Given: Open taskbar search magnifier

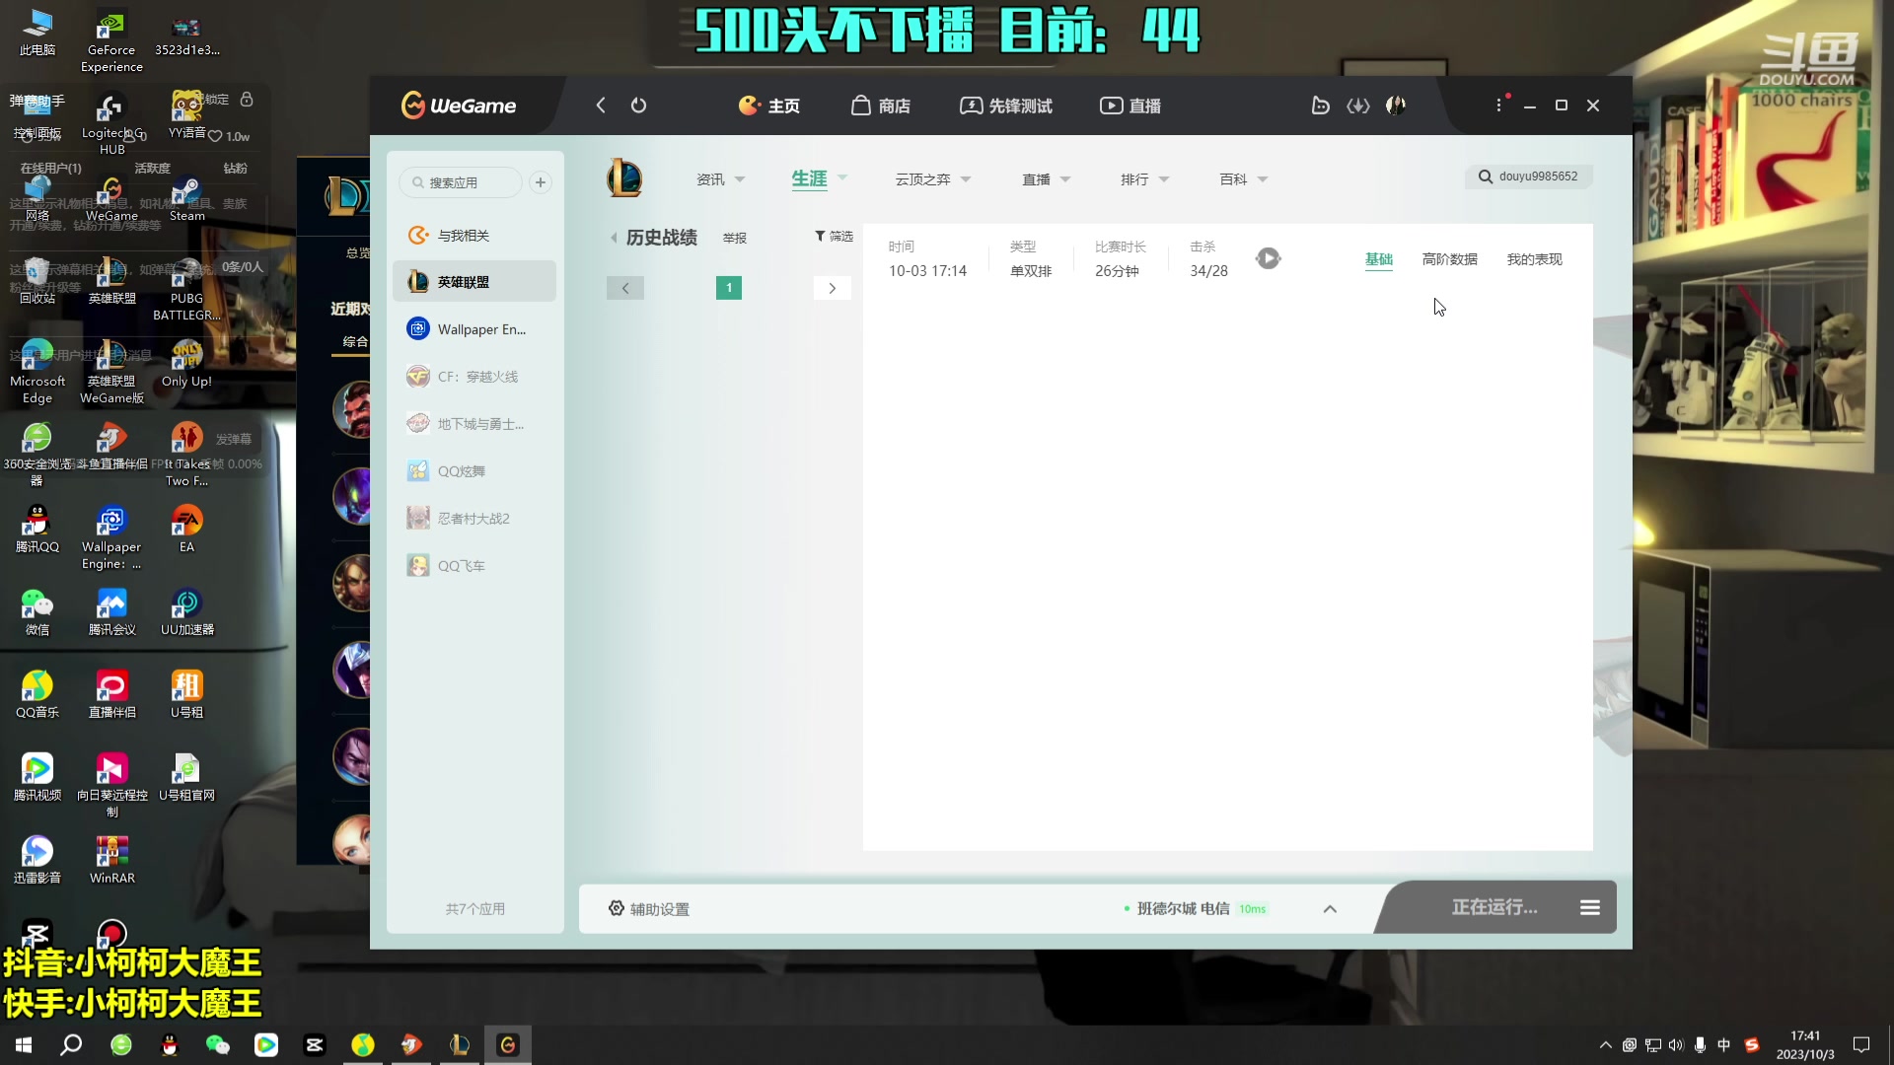Looking at the screenshot, I should 71,1045.
